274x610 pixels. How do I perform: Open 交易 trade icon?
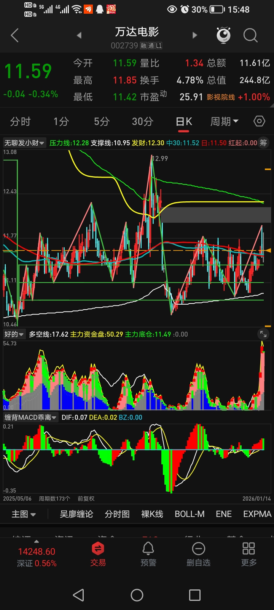click(x=98, y=554)
